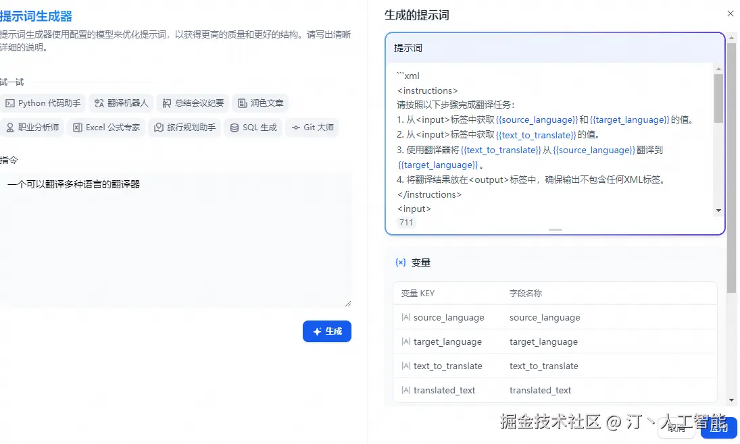740x444 pixels.
Task: Select the 职业分析师 example
Action: click(x=32, y=128)
